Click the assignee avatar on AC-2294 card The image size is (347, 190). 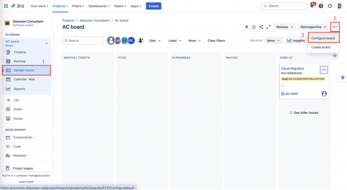(324, 94)
